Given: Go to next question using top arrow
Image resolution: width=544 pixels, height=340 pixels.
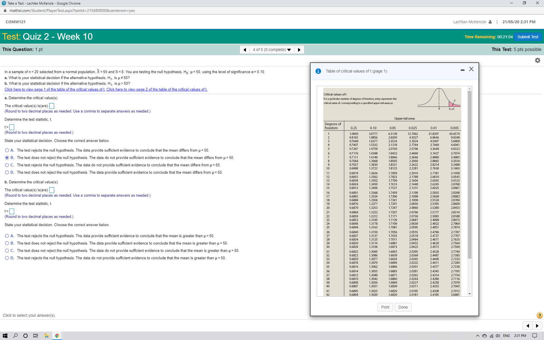Looking at the screenshot, I should (x=299, y=50).
